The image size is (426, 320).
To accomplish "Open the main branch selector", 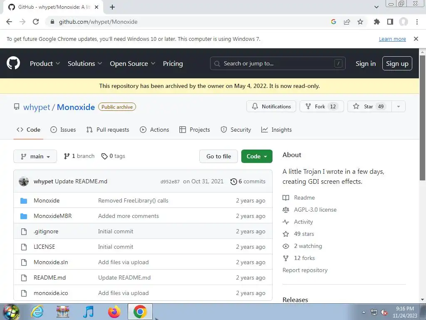I will 35,156.
